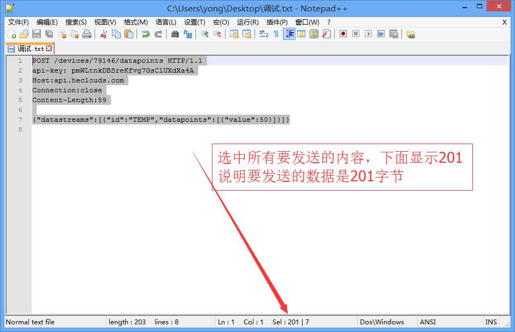
Task: Zoom out with the magnifier minus icon
Action: (x=217, y=34)
